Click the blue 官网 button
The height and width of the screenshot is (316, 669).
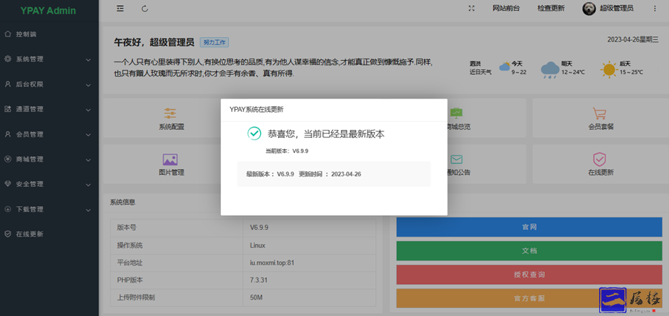point(529,227)
